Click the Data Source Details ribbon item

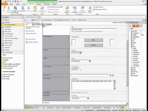[x=100, y=9]
